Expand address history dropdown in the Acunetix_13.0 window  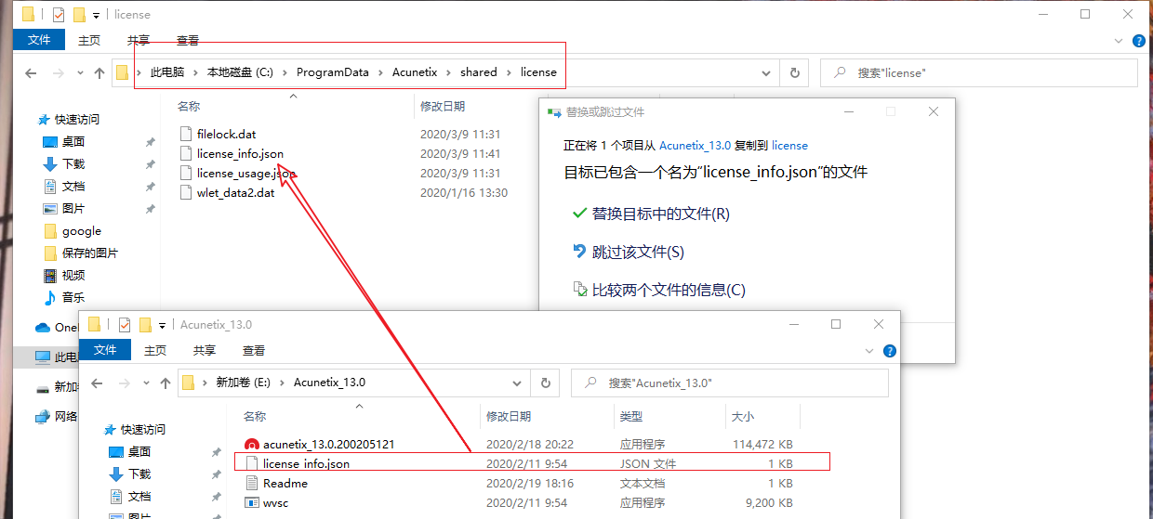518,383
